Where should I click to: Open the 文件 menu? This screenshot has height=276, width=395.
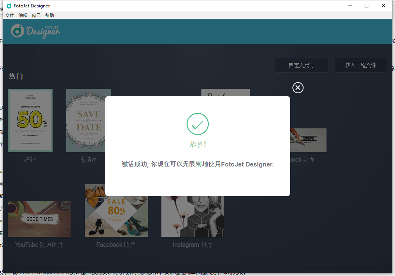[x=10, y=16]
